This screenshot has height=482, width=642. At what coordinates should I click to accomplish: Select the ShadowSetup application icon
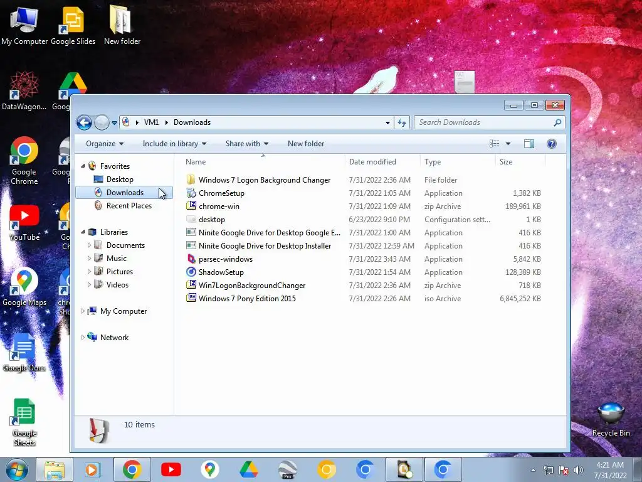point(191,272)
